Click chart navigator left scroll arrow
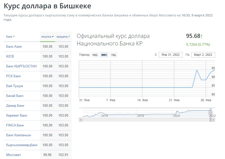 pyautogui.click(x=81, y=120)
